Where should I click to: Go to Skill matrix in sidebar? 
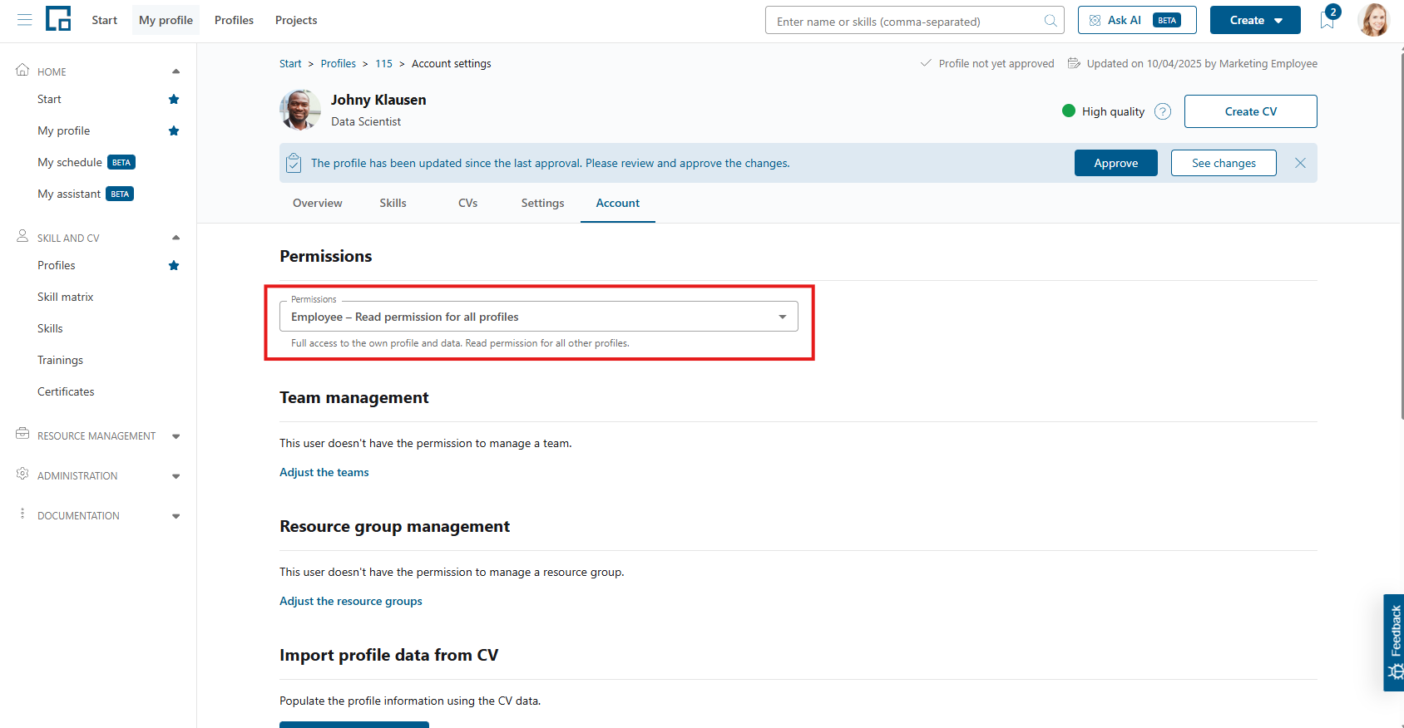coord(65,297)
